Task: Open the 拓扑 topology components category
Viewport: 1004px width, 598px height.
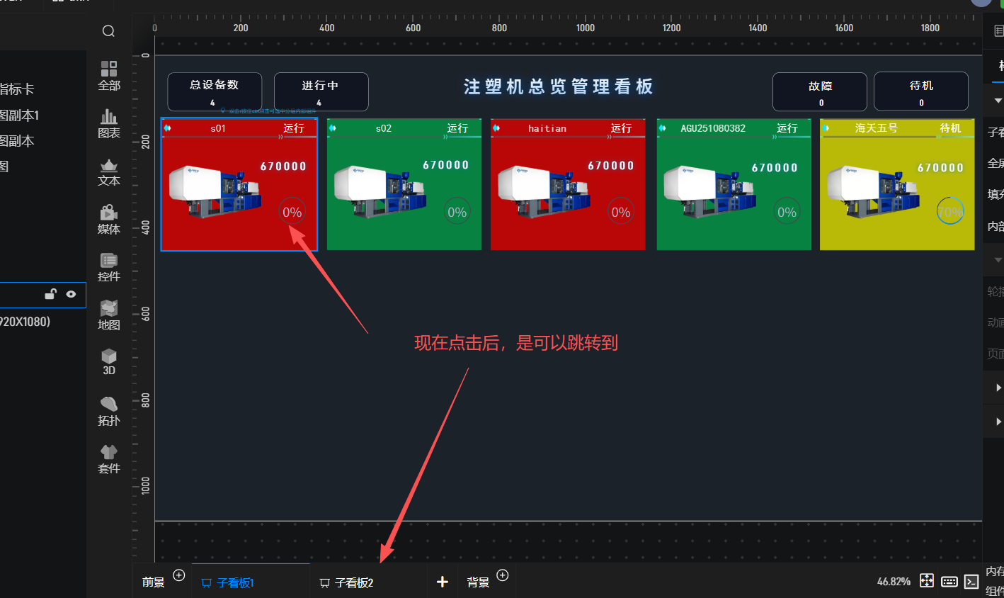Action: [109, 411]
